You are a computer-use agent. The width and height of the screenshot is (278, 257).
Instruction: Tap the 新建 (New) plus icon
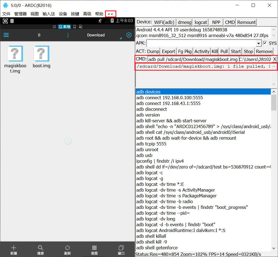(x=14, y=248)
